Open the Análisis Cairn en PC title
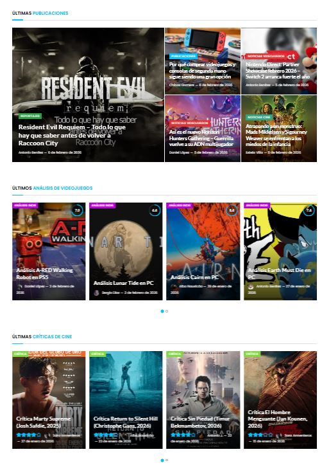This screenshot has height=472, width=331. [194, 277]
